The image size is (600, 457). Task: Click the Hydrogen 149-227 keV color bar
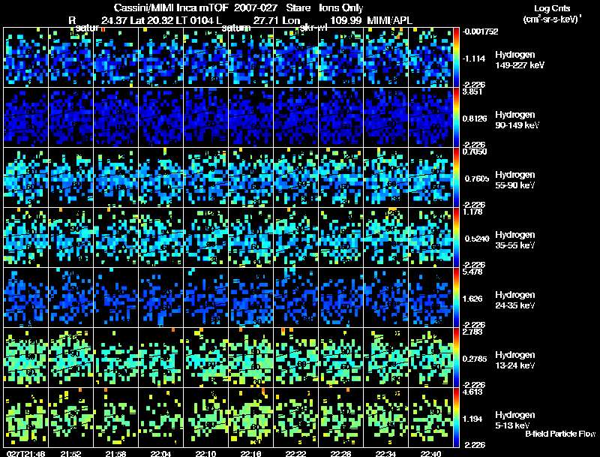(456, 57)
